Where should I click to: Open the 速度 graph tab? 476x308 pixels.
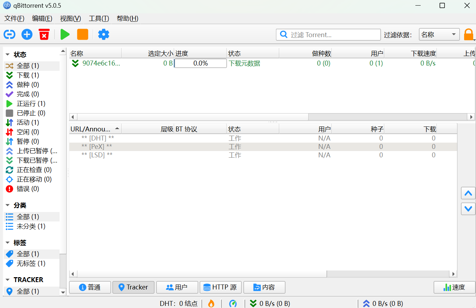coord(454,287)
